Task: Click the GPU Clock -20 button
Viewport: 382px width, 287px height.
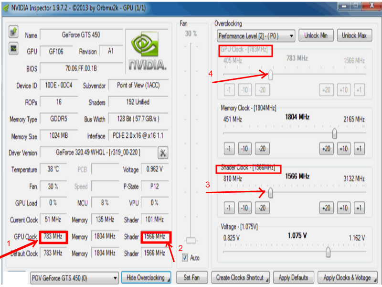Action: (x=262, y=90)
